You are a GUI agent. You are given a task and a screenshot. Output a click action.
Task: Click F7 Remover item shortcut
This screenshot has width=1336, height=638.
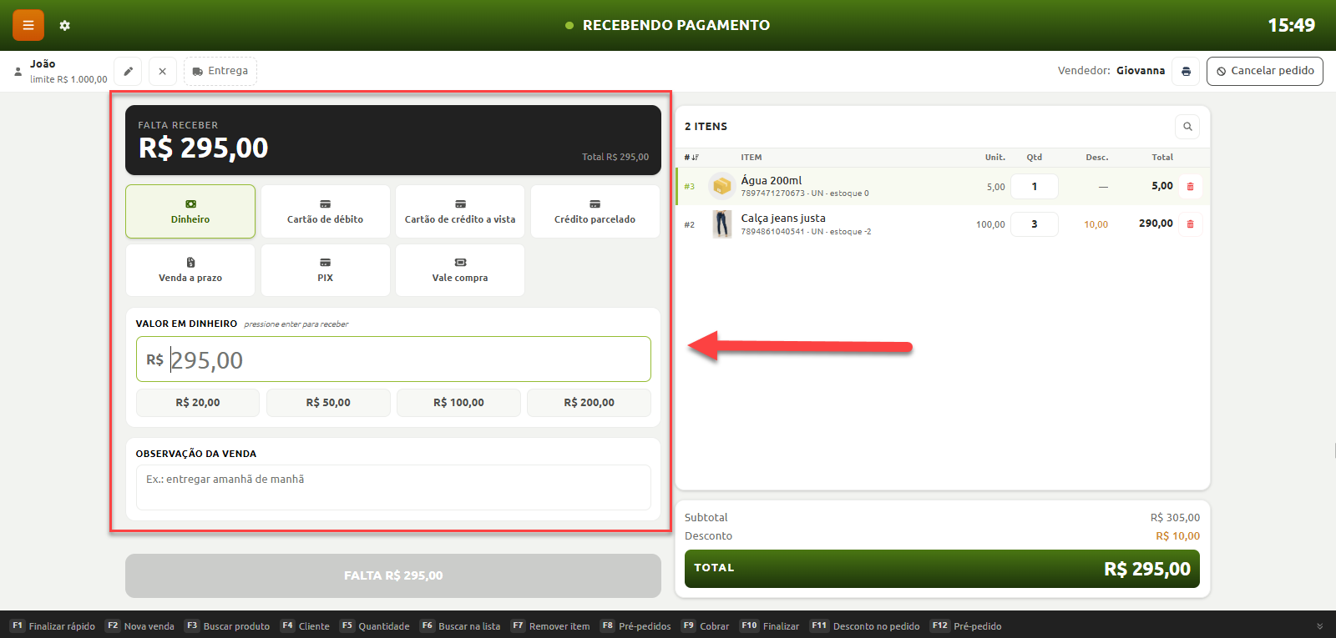click(550, 626)
